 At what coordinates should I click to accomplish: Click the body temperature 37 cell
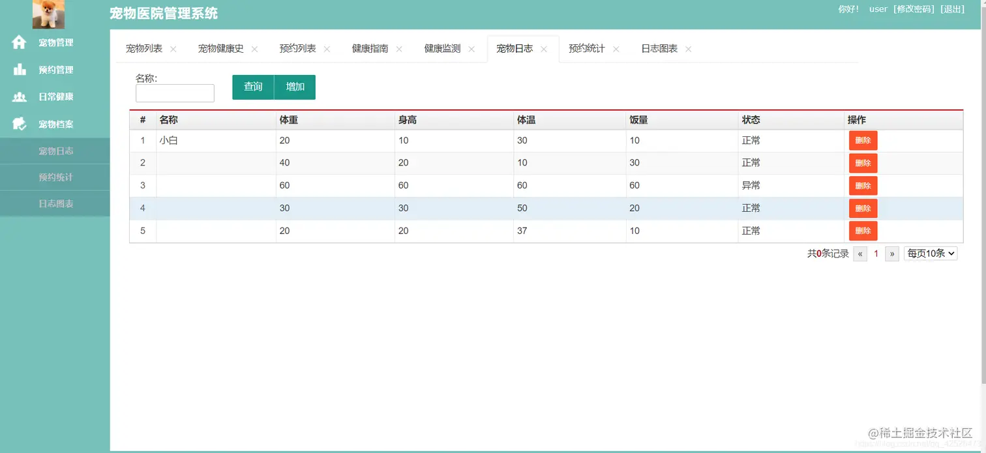click(570, 231)
